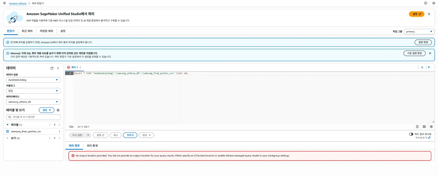The height and width of the screenshot is (176, 438).
Task: Collapse the 테이블 section
Action: point(8,125)
